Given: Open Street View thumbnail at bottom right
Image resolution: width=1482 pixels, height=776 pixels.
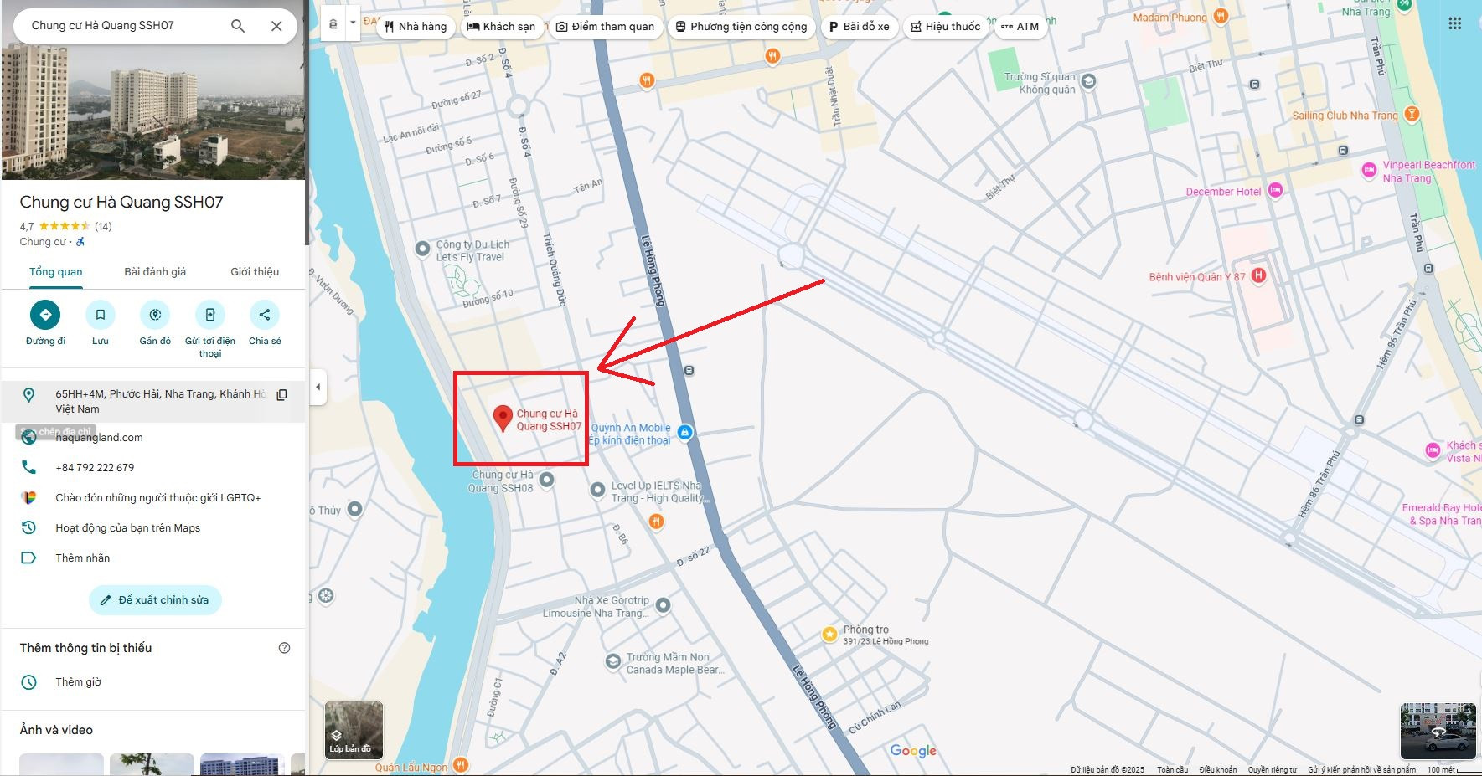Looking at the screenshot, I should coord(1438,731).
